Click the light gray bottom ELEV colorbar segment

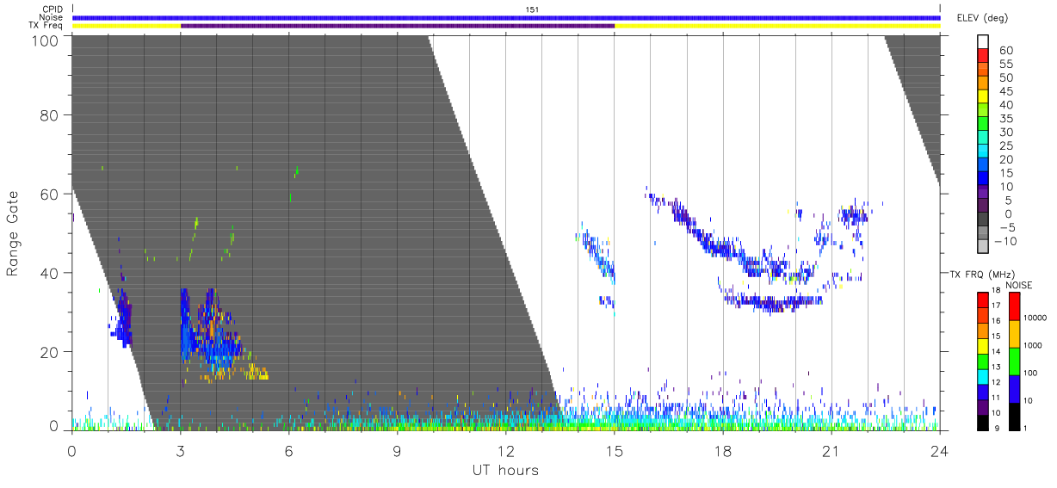point(985,248)
